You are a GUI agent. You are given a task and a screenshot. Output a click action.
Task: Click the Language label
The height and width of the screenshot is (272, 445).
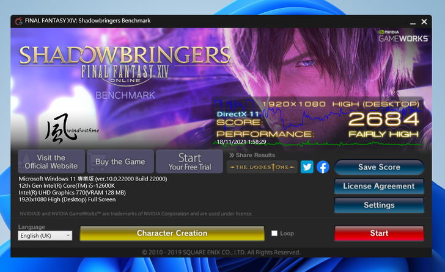[x=32, y=227]
